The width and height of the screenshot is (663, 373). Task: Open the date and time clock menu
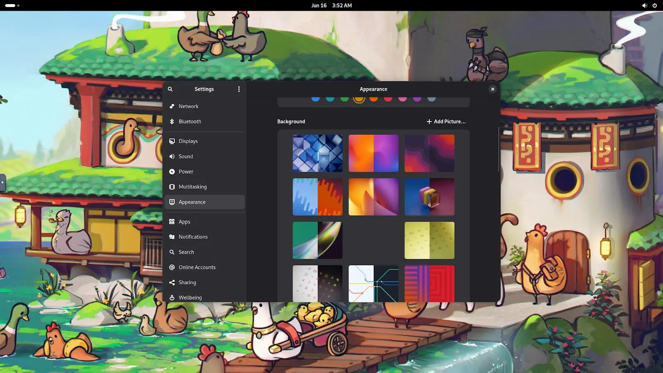pyautogui.click(x=331, y=5)
